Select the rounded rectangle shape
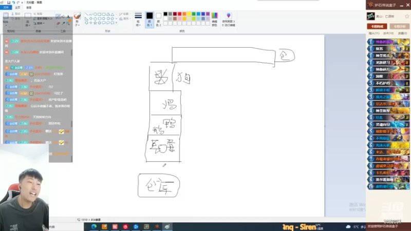Viewport: 411px width, 231px height. pyautogui.click(x=104, y=14)
